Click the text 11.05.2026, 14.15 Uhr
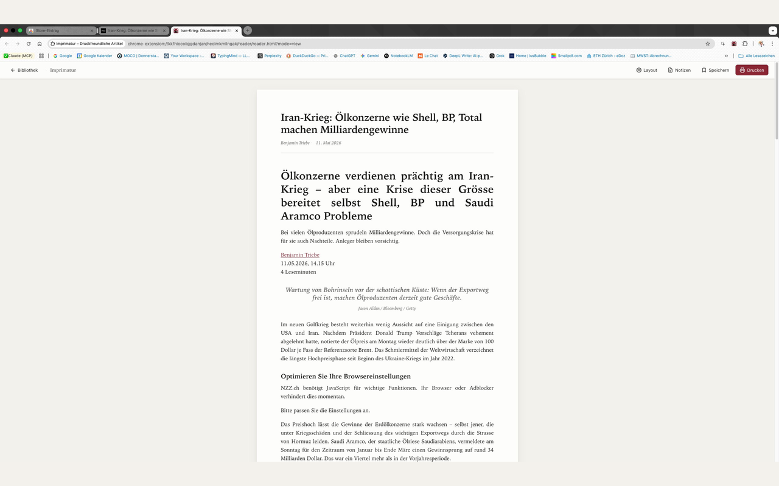This screenshot has height=486, width=779. 308,263
